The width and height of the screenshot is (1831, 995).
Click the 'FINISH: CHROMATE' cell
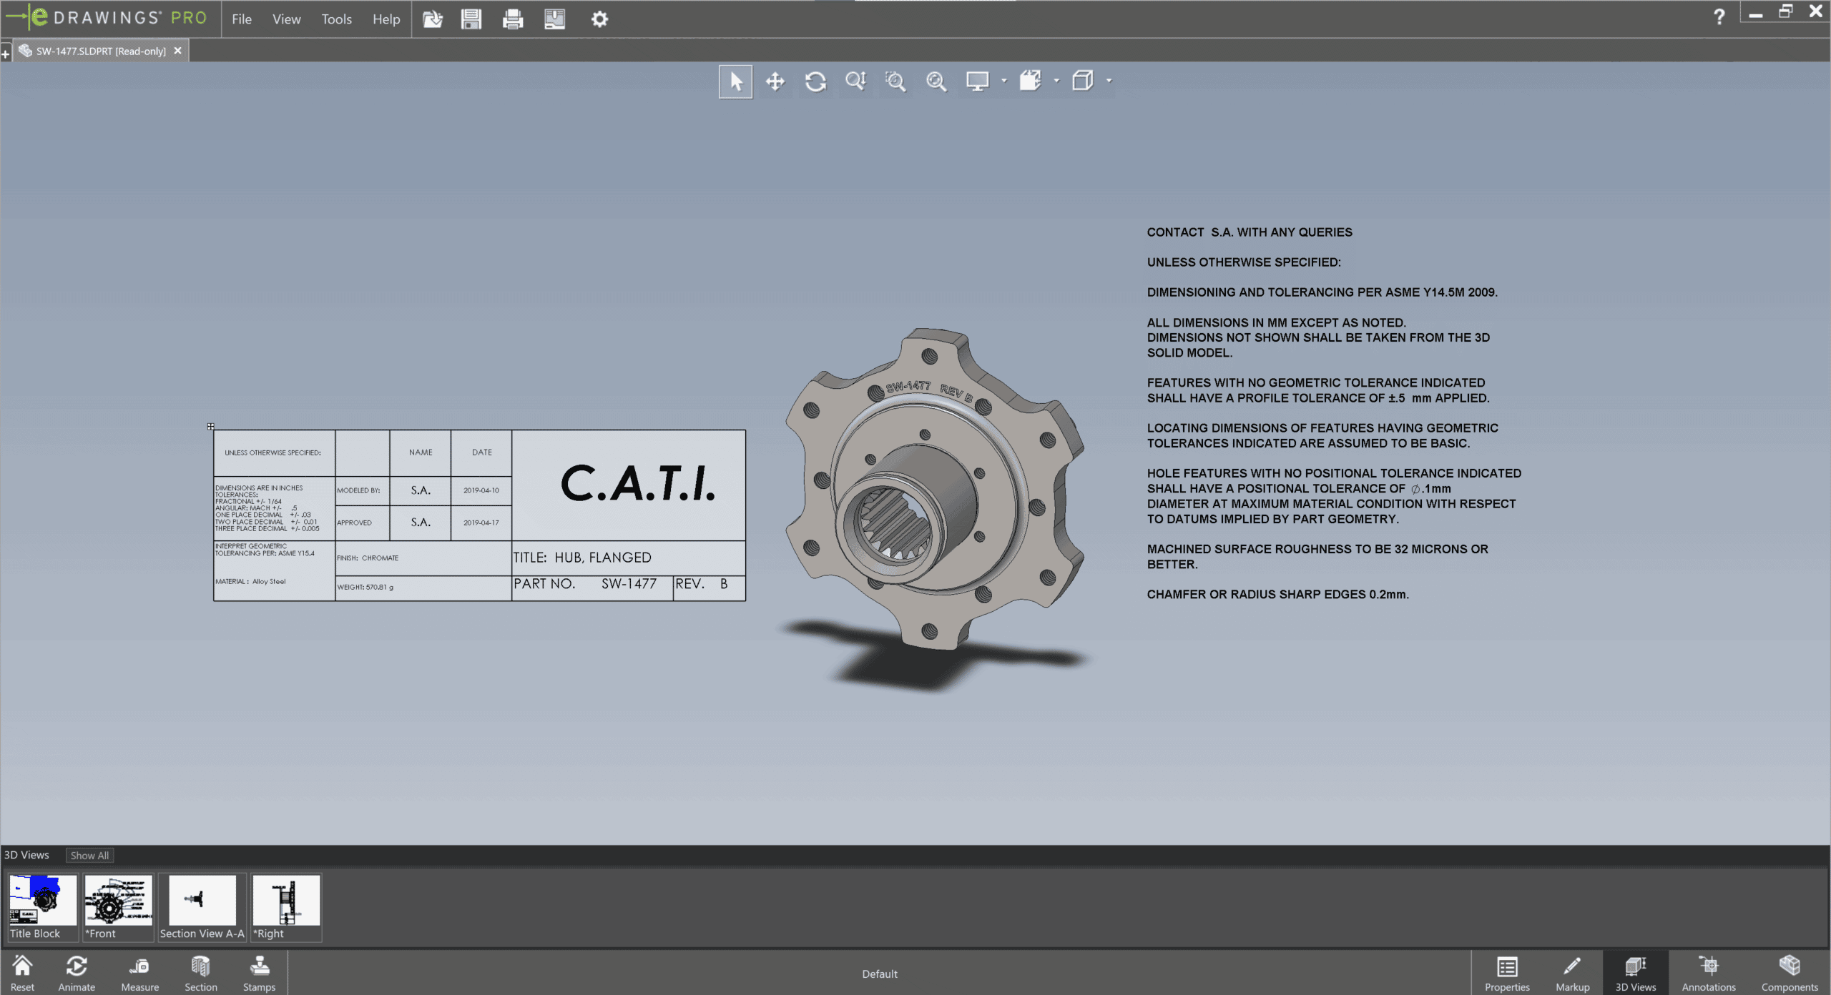(x=423, y=558)
